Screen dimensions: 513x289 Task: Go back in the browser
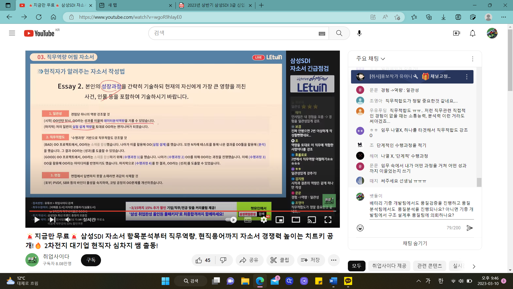pyautogui.click(x=9, y=17)
